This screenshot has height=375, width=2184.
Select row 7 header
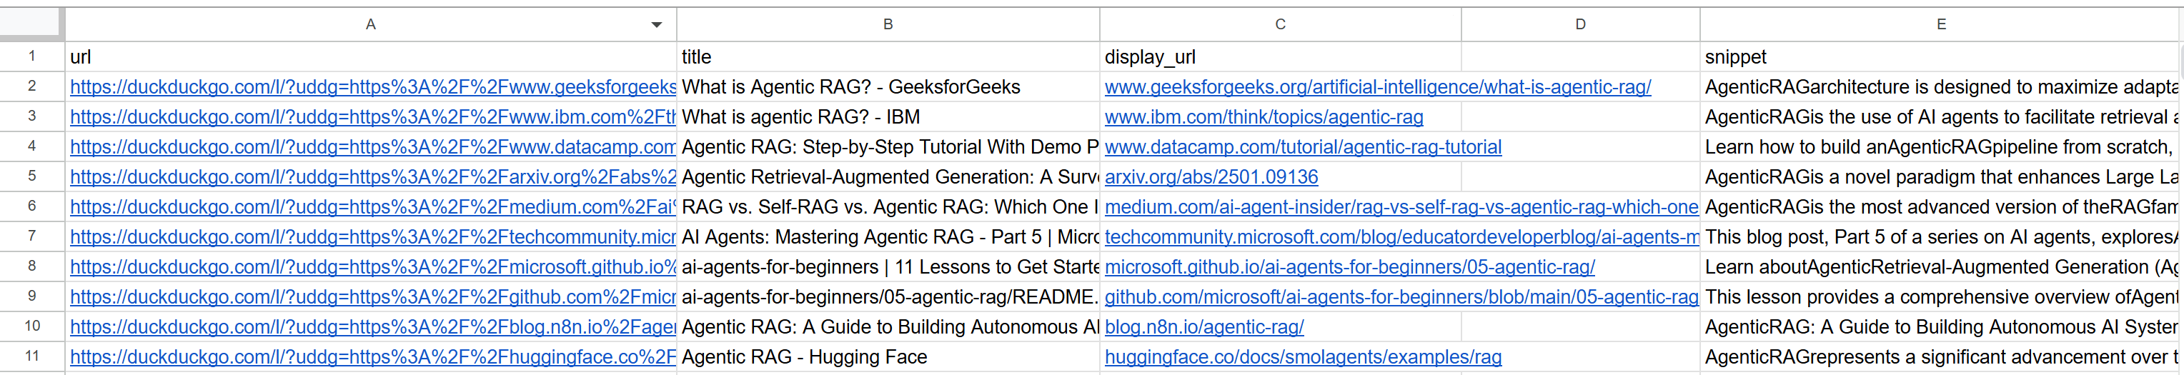pos(31,237)
